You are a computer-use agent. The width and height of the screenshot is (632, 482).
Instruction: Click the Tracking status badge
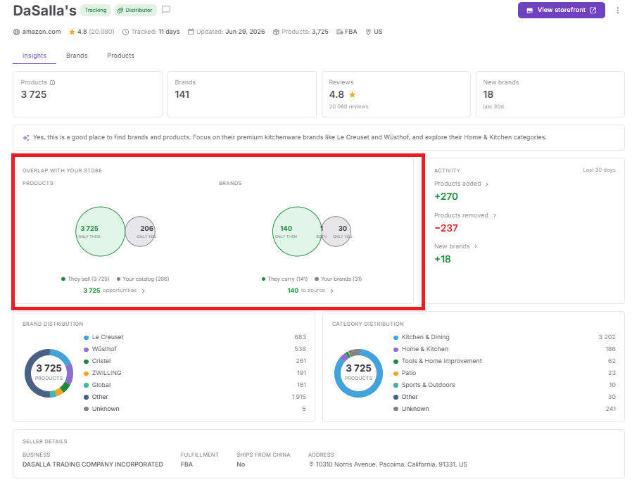coord(96,10)
